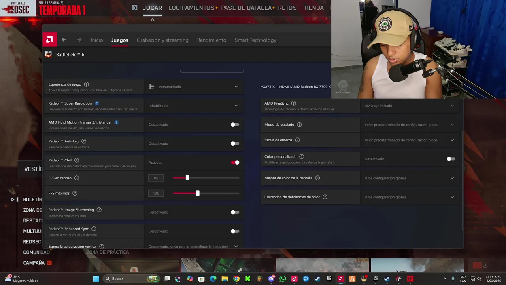Open Radeon Super Resolution info icon
Screen dimensions: 506x285
pyautogui.click(x=97, y=103)
